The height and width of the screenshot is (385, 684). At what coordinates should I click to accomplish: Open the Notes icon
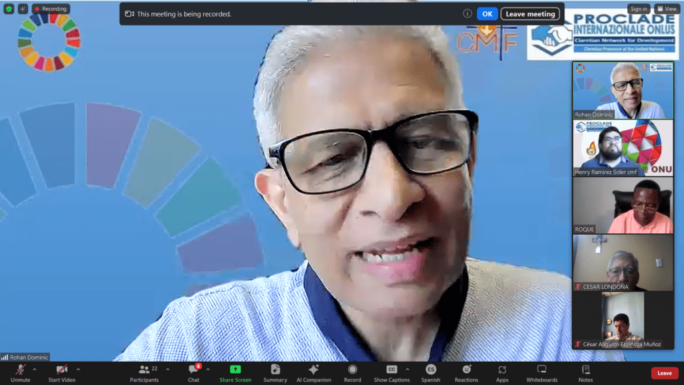(586, 370)
